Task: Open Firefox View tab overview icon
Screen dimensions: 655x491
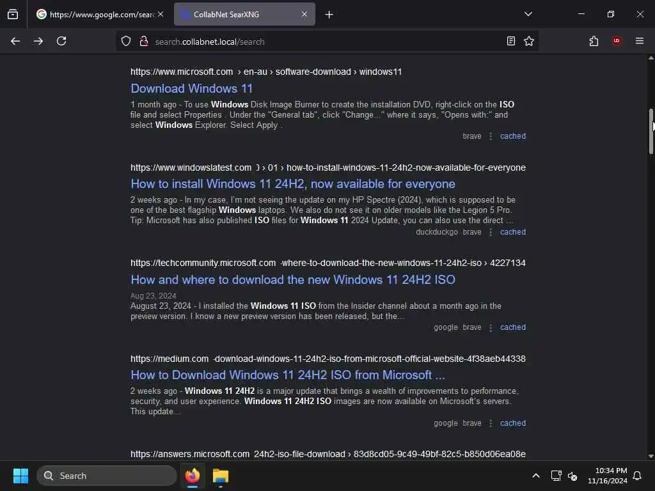Action: click(13, 14)
